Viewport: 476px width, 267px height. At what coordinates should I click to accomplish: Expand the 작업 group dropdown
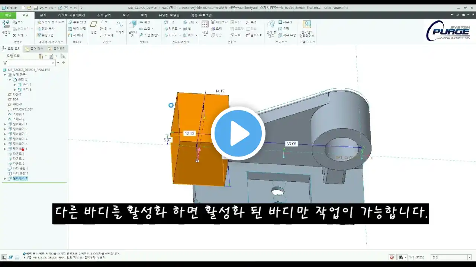tap(17, 42)
